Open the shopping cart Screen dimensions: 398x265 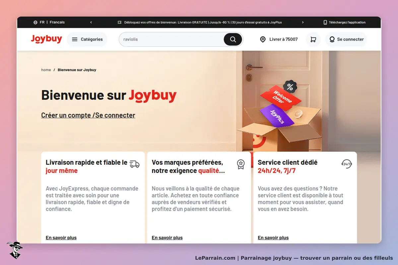[313, 39]
